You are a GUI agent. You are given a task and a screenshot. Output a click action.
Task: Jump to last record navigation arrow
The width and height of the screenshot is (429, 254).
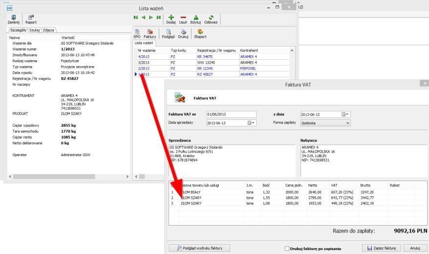(158, 17)
